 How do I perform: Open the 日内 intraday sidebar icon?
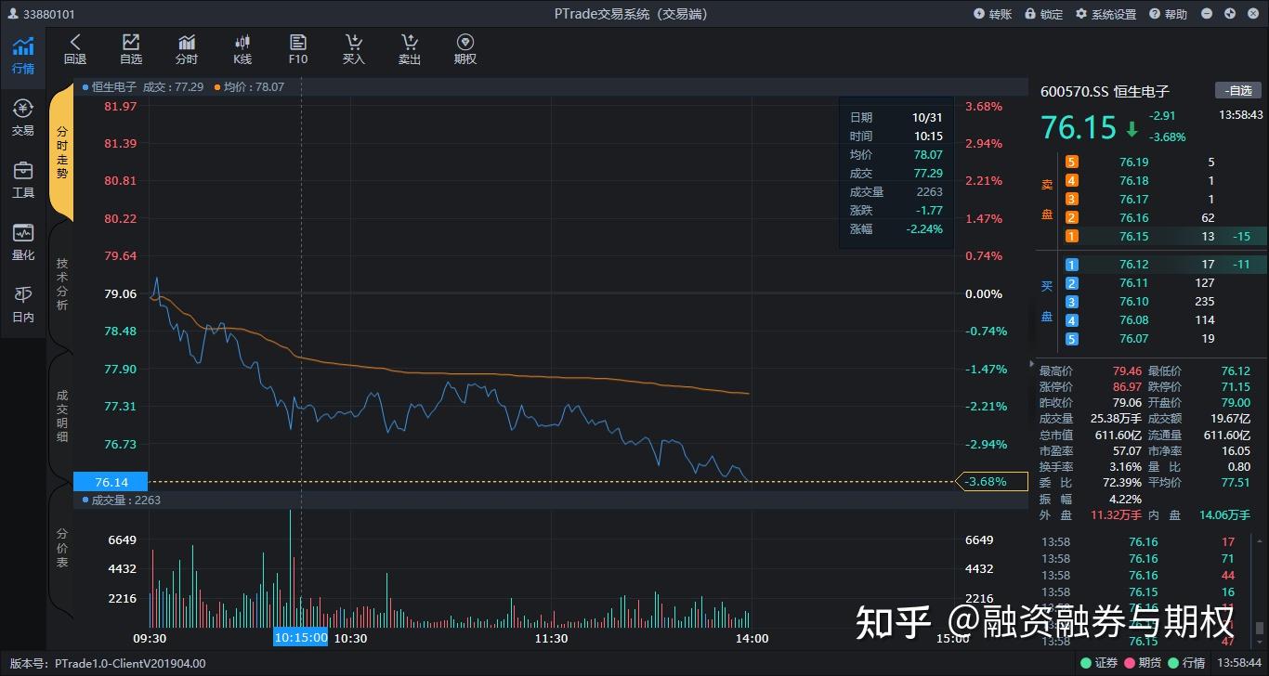tap(22, 305)
